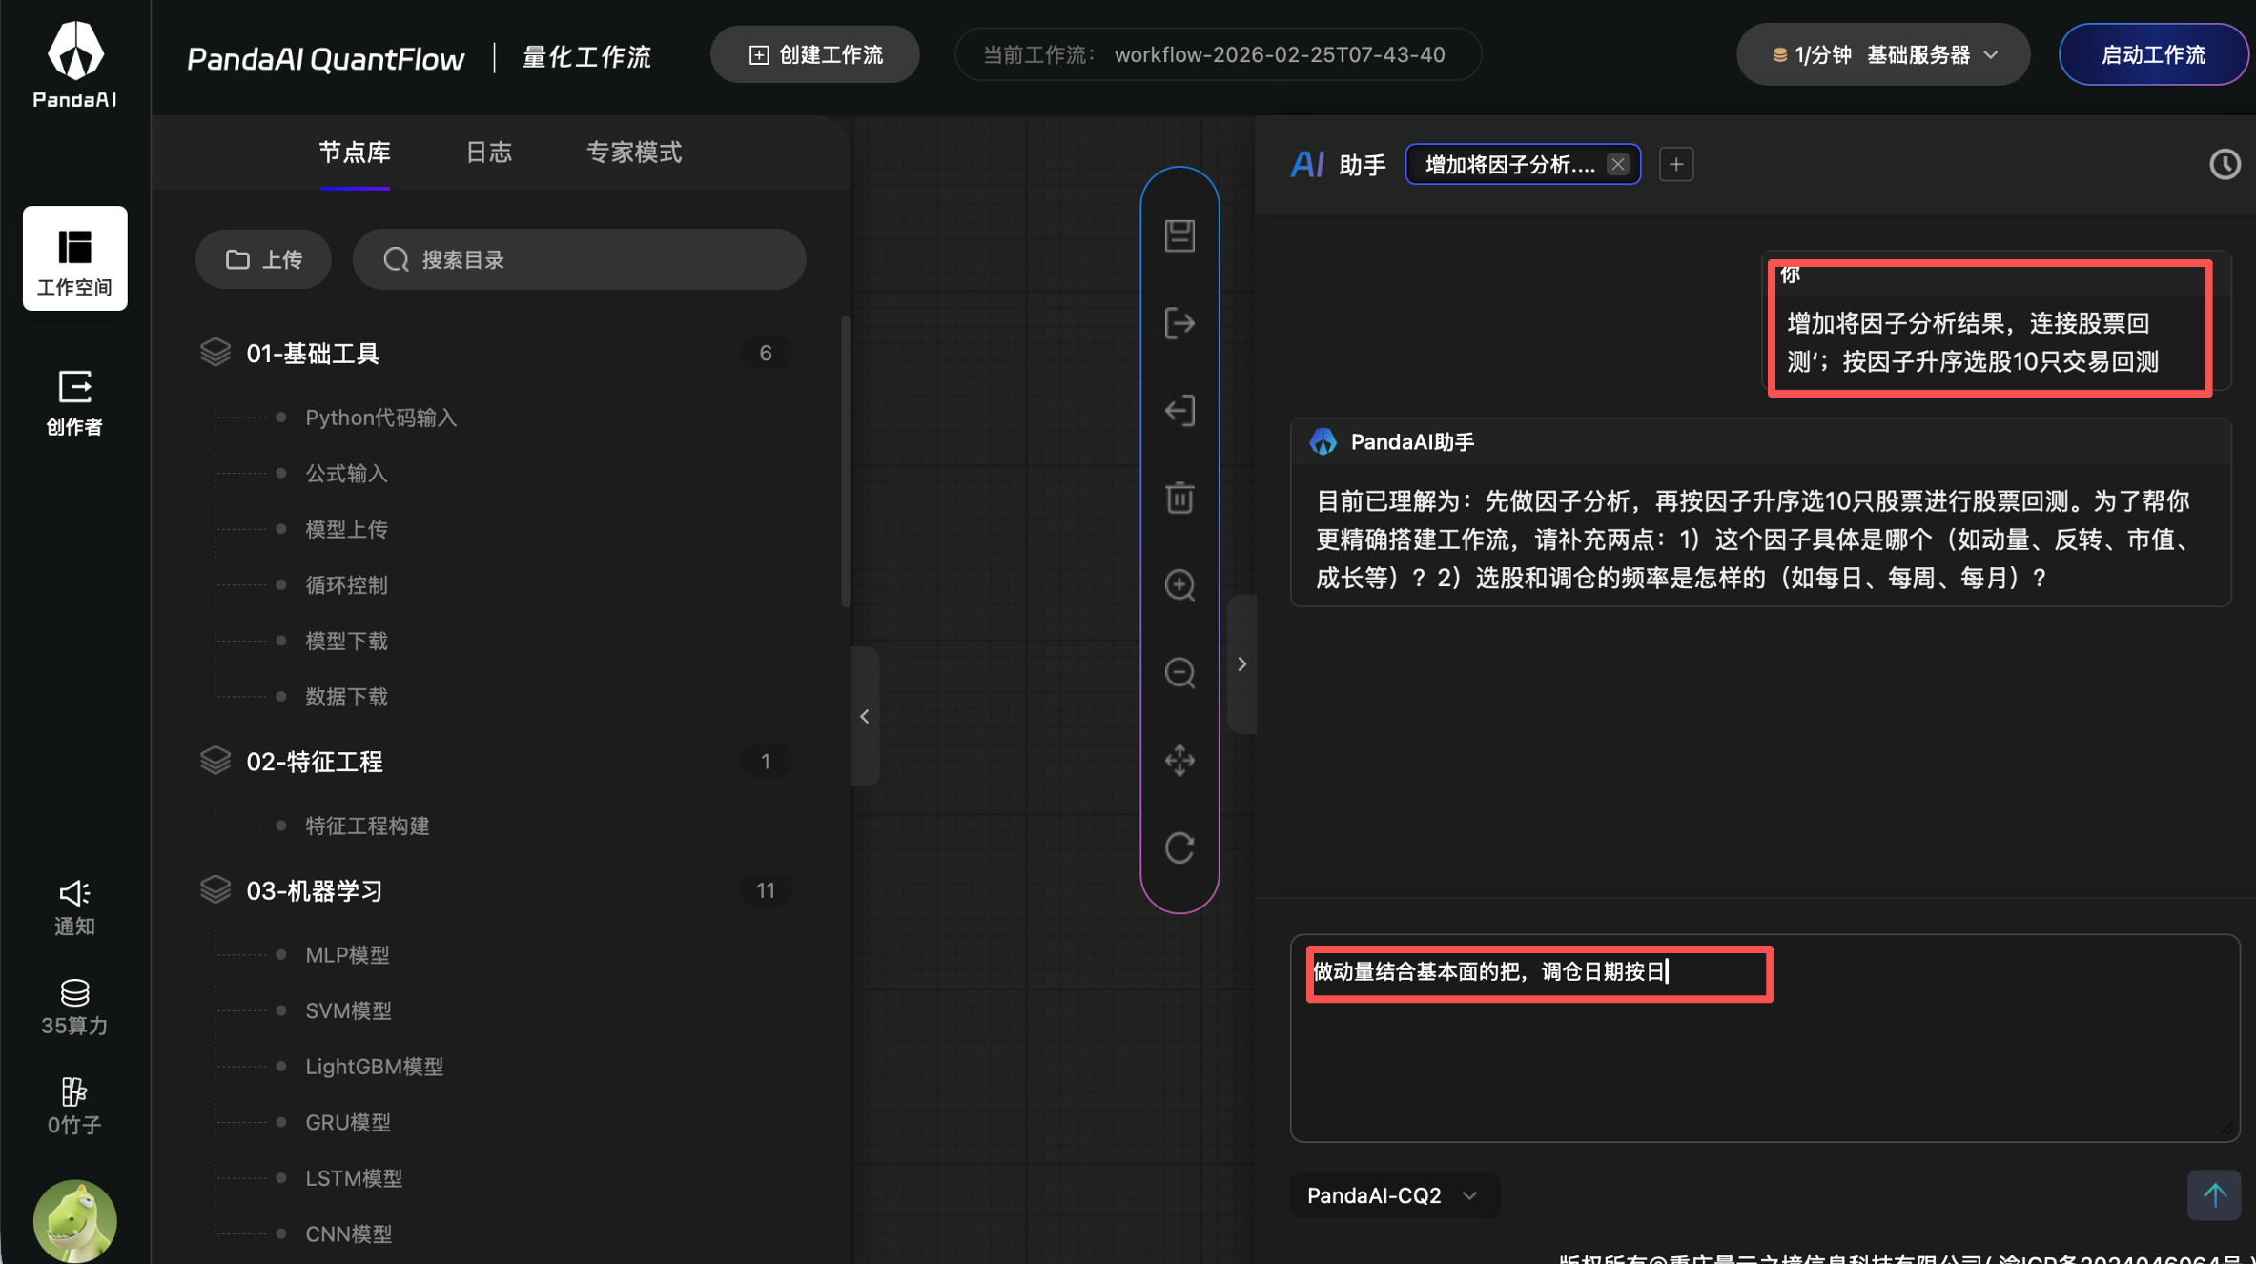Viewport: 2256px width, 1264px height.
Task: Select the MLP模型 node
Action: (347, 955)
